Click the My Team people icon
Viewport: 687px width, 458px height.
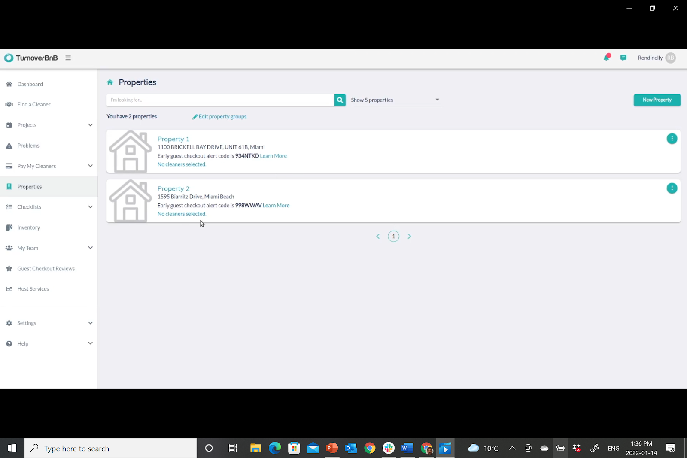click(x=9, y=248)
